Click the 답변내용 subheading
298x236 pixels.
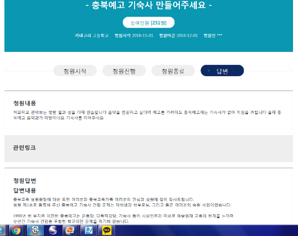pos(25,189)
